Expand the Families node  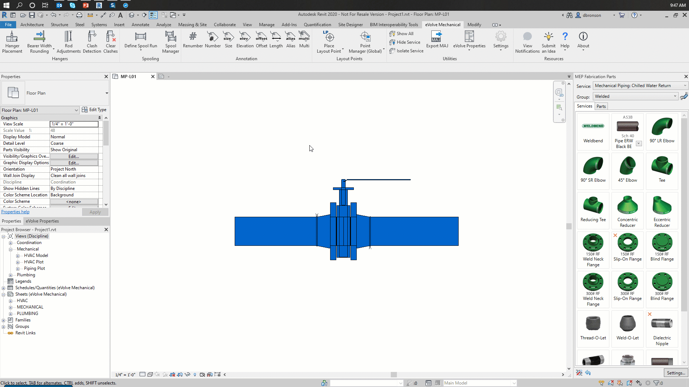coord(3,320)
